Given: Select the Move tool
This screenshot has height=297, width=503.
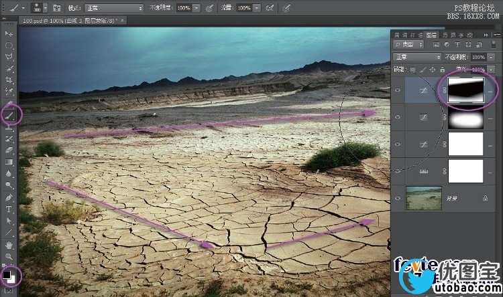Looking at the screenshot, I should click(9, 33).
